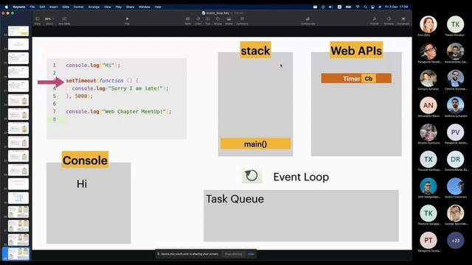Open Control Center from the menu bar
This screenshot has height=265, width=472.
tap(372, 7)
